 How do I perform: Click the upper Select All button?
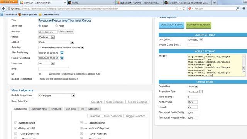point(97,102)
